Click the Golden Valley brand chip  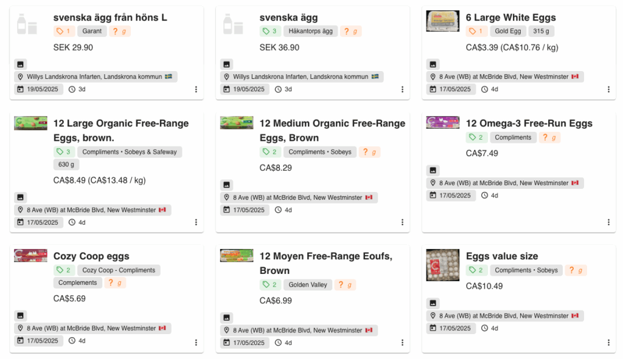307,285
